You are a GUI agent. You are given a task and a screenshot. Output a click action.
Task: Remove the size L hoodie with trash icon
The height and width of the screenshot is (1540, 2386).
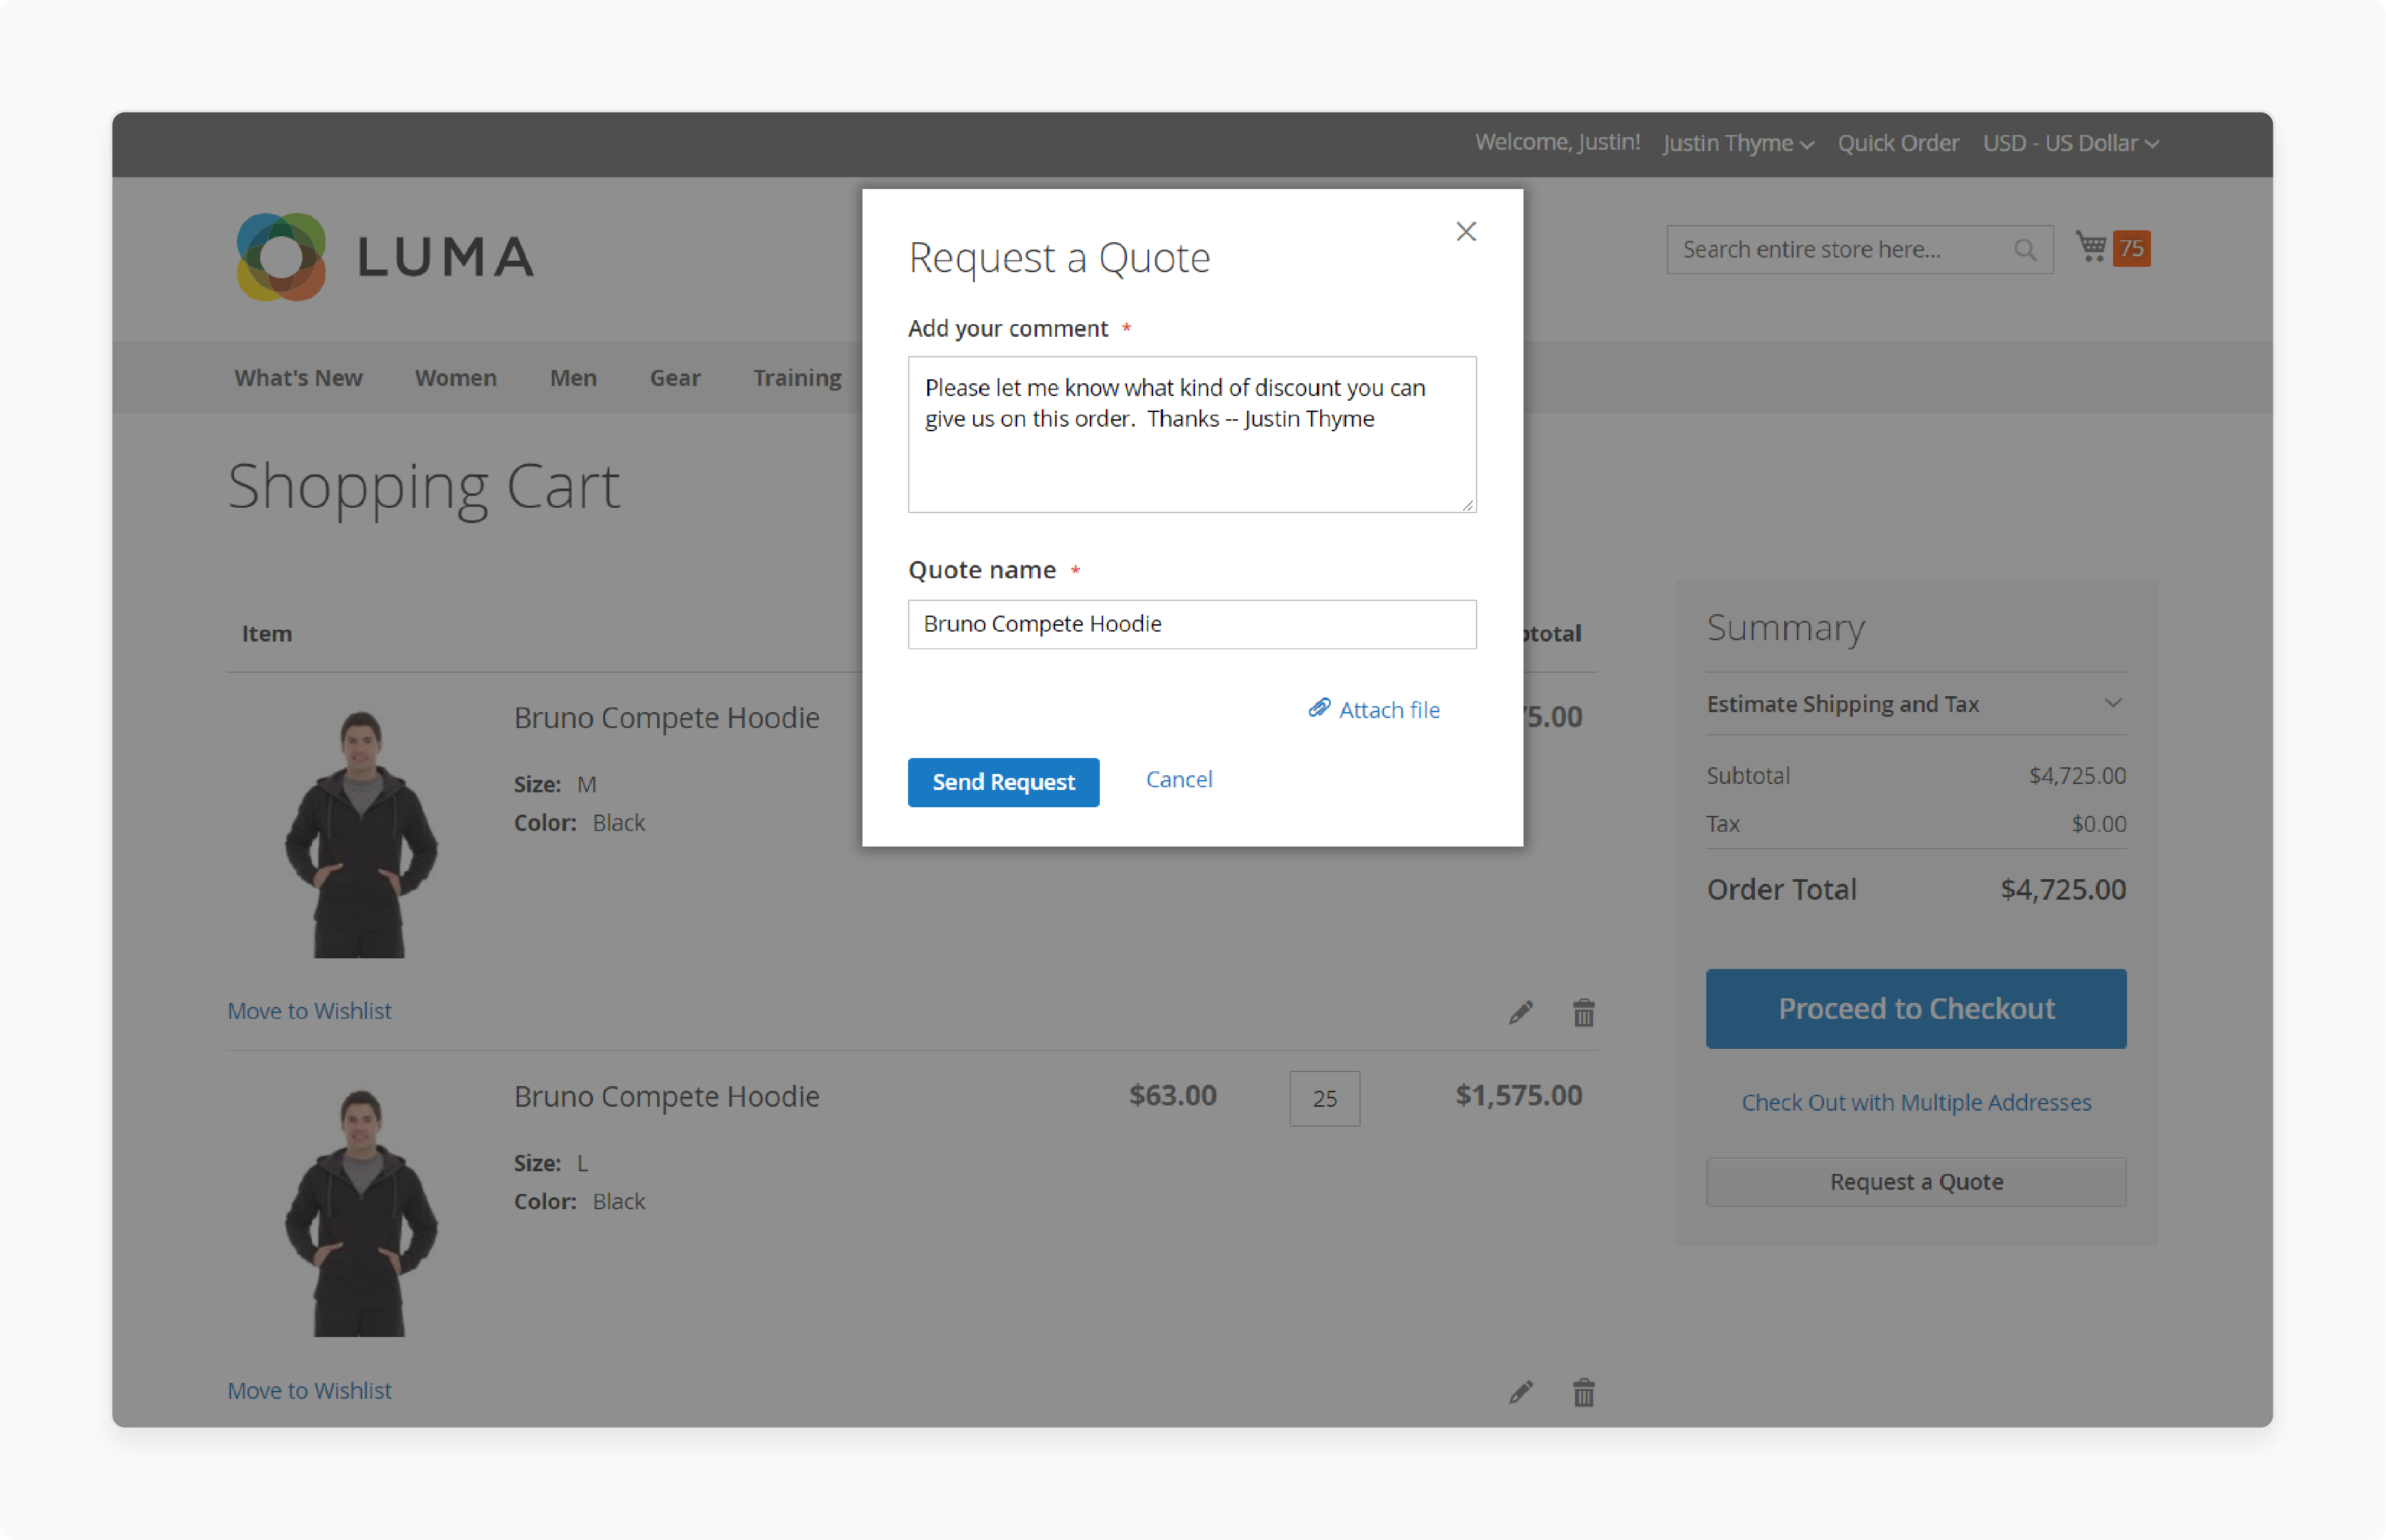click(x=1582, y=1392)
